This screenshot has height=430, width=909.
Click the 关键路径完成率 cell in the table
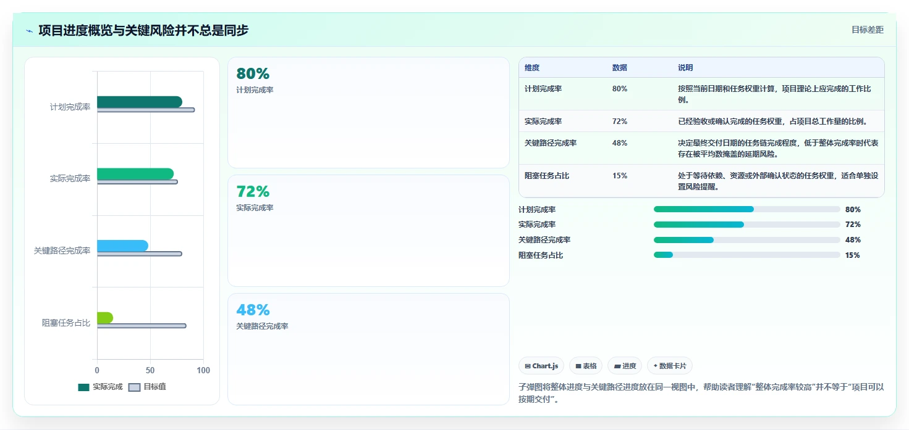point(551,143)
